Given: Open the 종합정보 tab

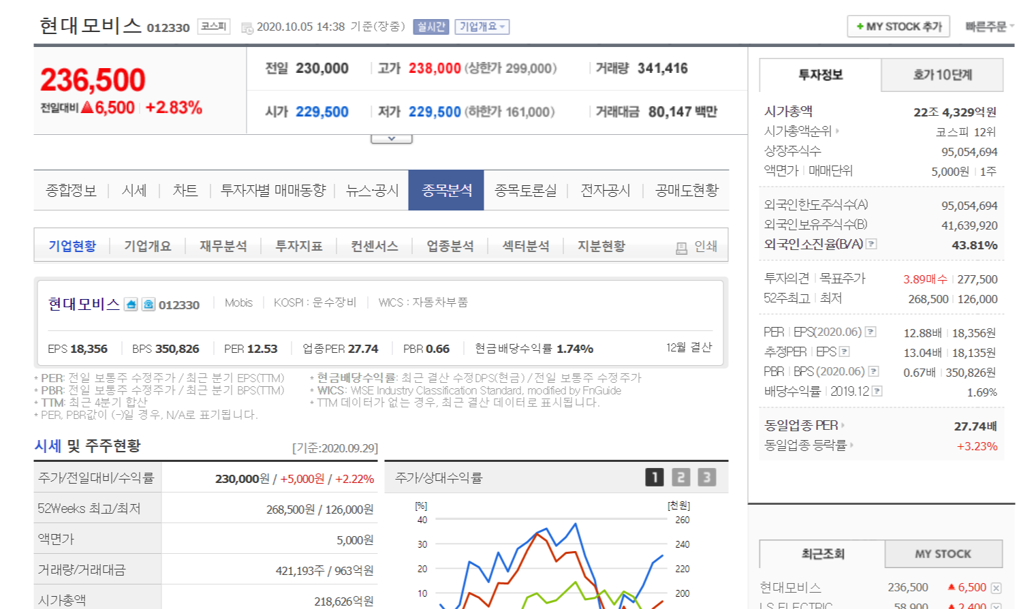Looking at the screenshot, I should (71, 191).
